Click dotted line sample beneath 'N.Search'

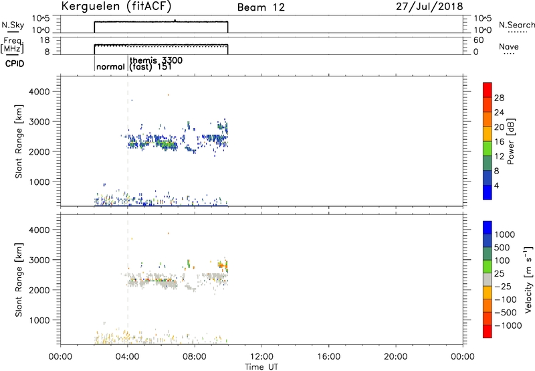pyautogui.click(x=518, y=32)
